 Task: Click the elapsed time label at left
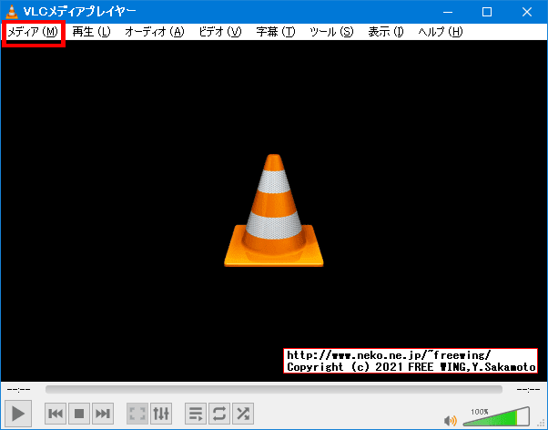pos(19,389)
